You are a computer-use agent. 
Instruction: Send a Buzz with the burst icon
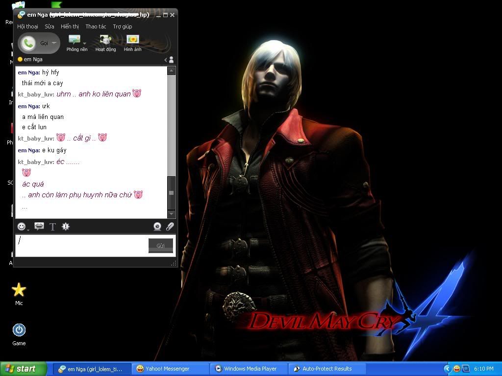(66, 227)
